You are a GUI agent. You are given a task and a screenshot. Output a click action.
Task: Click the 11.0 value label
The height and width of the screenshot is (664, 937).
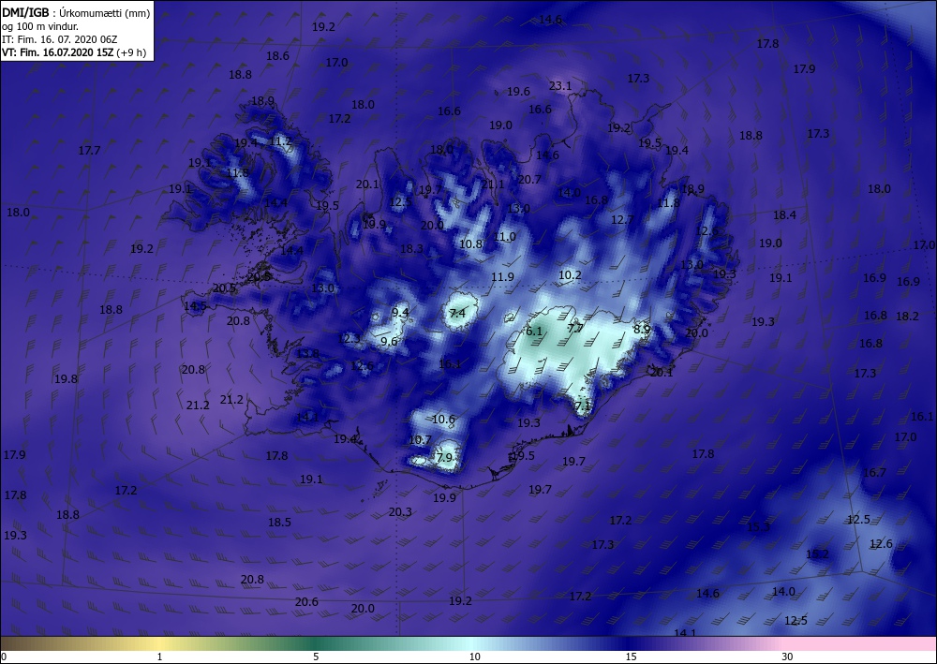click(504, 237)
